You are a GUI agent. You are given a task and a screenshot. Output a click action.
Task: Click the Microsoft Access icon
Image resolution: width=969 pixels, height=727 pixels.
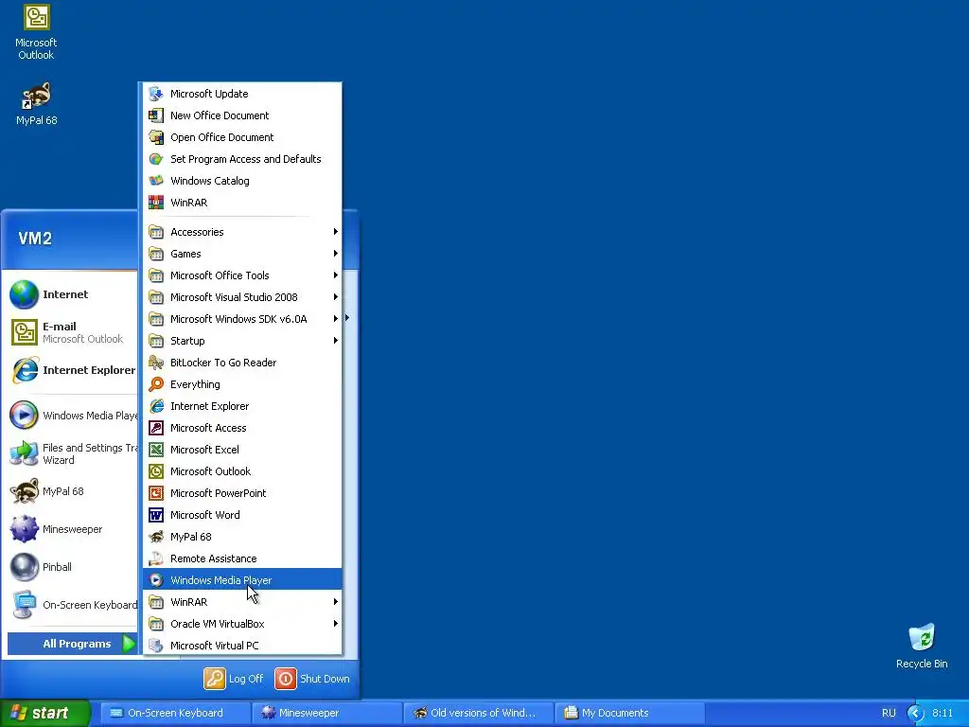tap(156, 428)
